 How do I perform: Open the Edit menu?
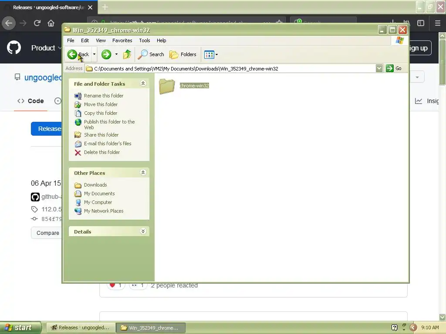(85, 40)
